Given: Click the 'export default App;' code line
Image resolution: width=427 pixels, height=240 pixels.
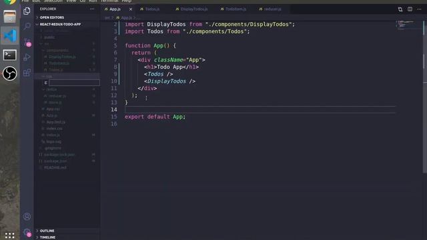Looking at the screenshot, I should [155, 117].
